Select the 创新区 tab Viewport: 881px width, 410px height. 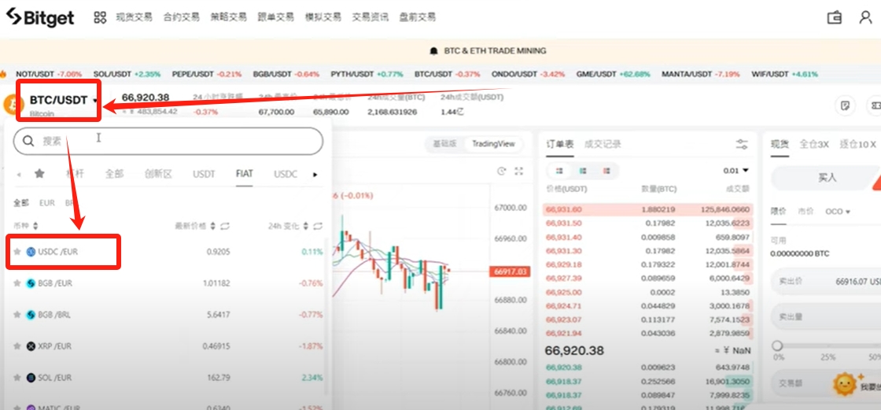pos(158,174)
